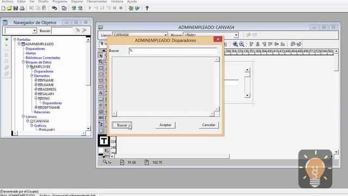Click the Cancelar button in dialog

(209, 125)
